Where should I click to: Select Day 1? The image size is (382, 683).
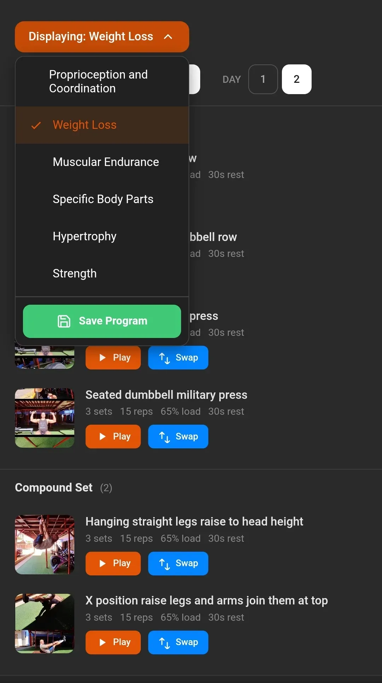(263, 79)
